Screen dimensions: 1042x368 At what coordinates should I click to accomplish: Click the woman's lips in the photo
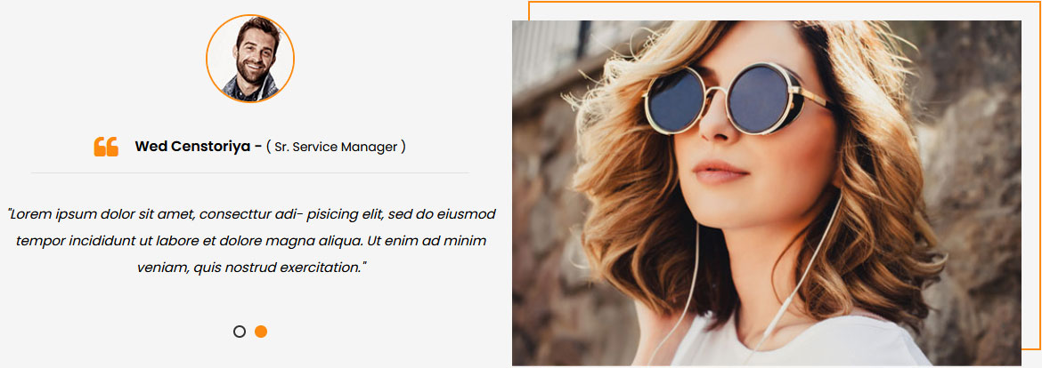coord(720,172)
